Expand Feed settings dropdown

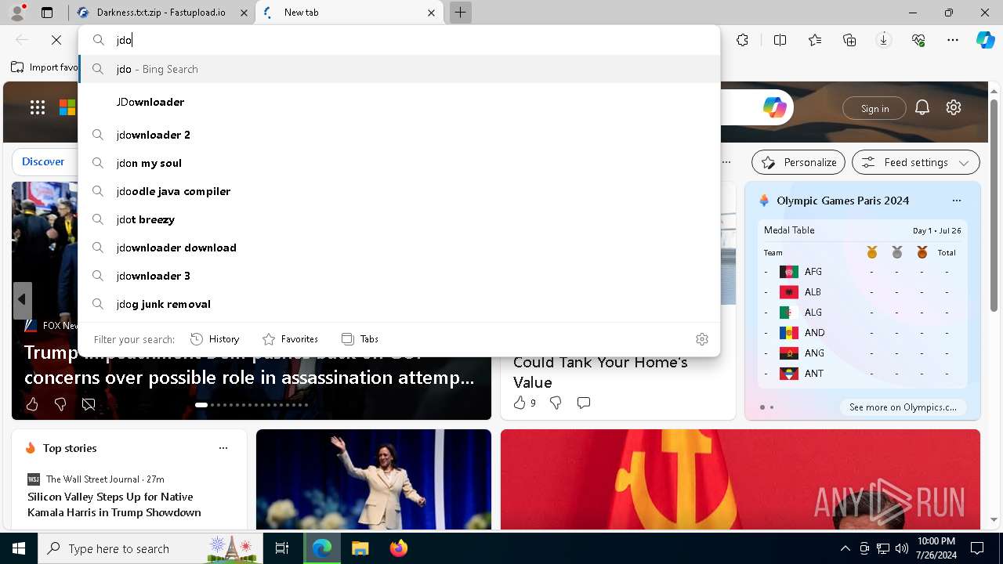pos(916,162)
